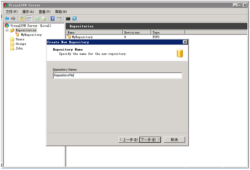Launch the PowerShell toolbar icon
The height and width of the screenshot is (170, 250).
75,18
